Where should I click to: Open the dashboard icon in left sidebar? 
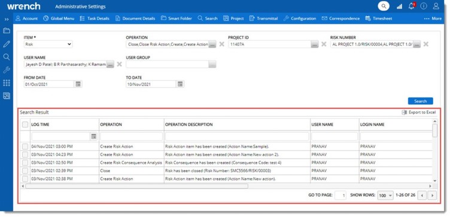[7, 96]
